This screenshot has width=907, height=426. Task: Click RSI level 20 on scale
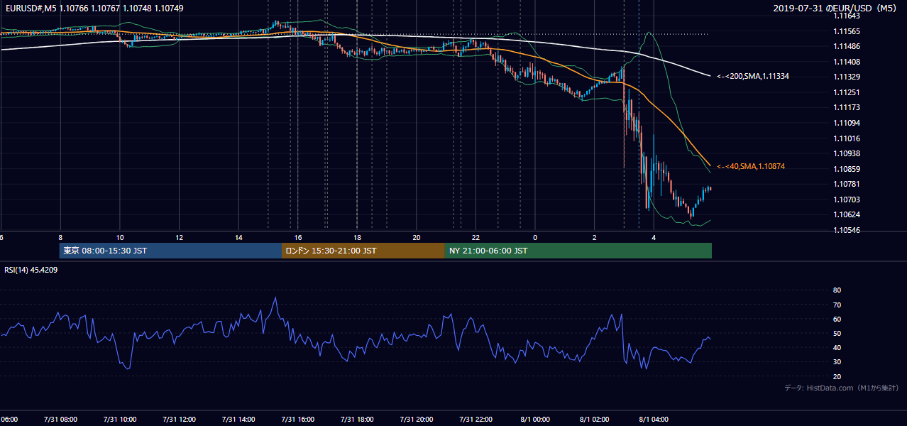837,376
